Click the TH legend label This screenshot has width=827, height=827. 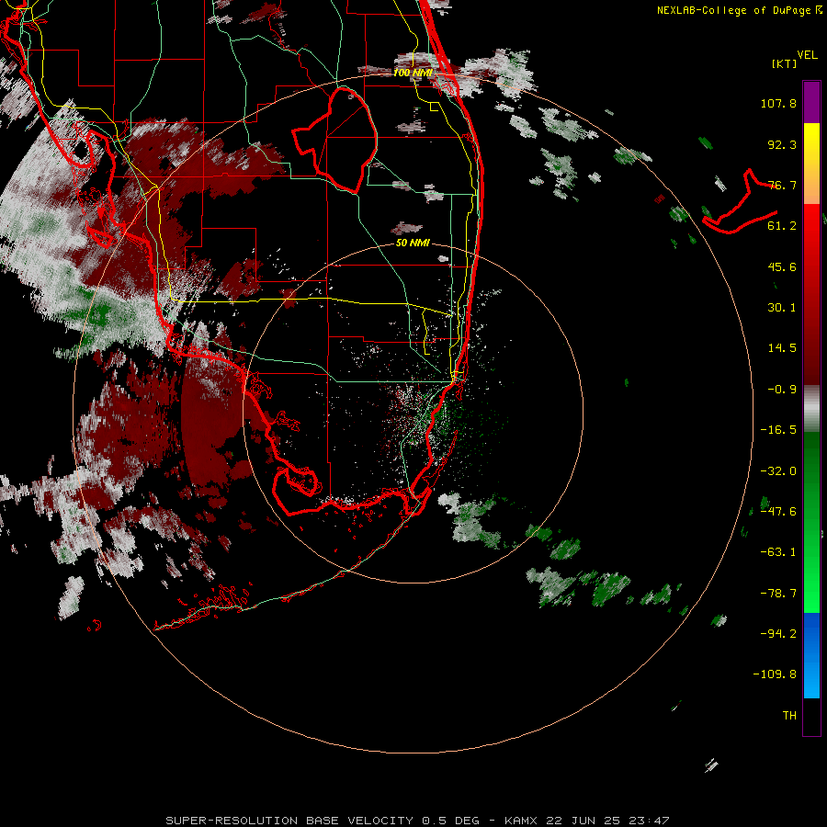point(789,716)
